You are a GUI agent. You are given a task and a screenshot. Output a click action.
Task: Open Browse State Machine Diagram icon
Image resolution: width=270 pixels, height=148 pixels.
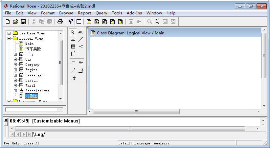(x=113, y=22)
